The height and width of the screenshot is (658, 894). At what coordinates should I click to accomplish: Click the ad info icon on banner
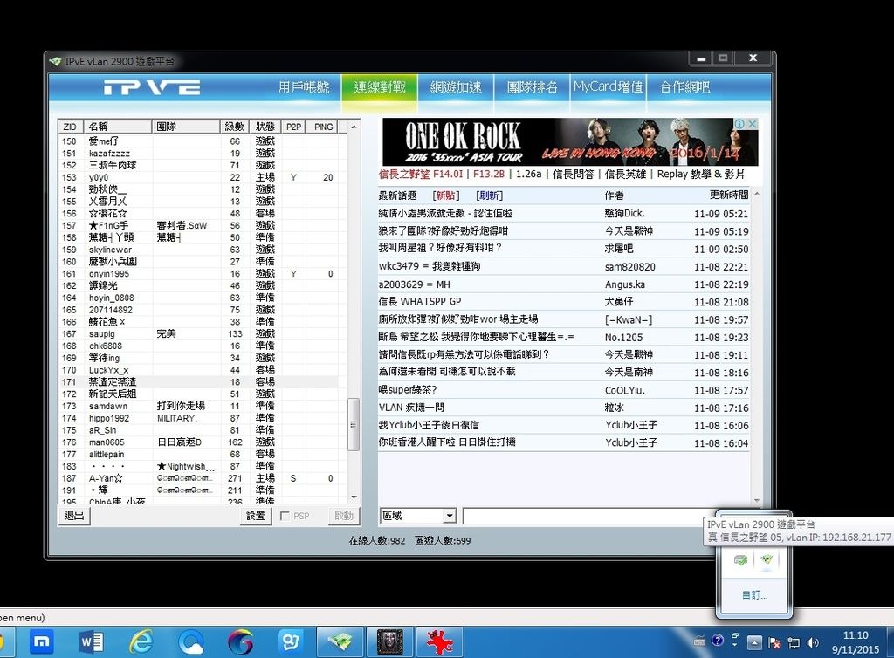click(739, 125)
